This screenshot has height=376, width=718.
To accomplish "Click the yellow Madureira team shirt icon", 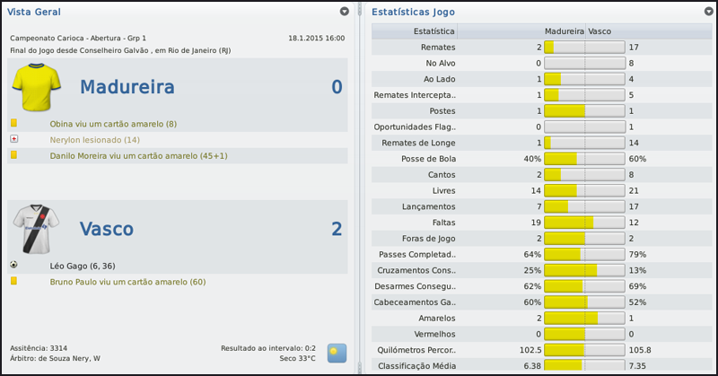I will coord(36,87).
